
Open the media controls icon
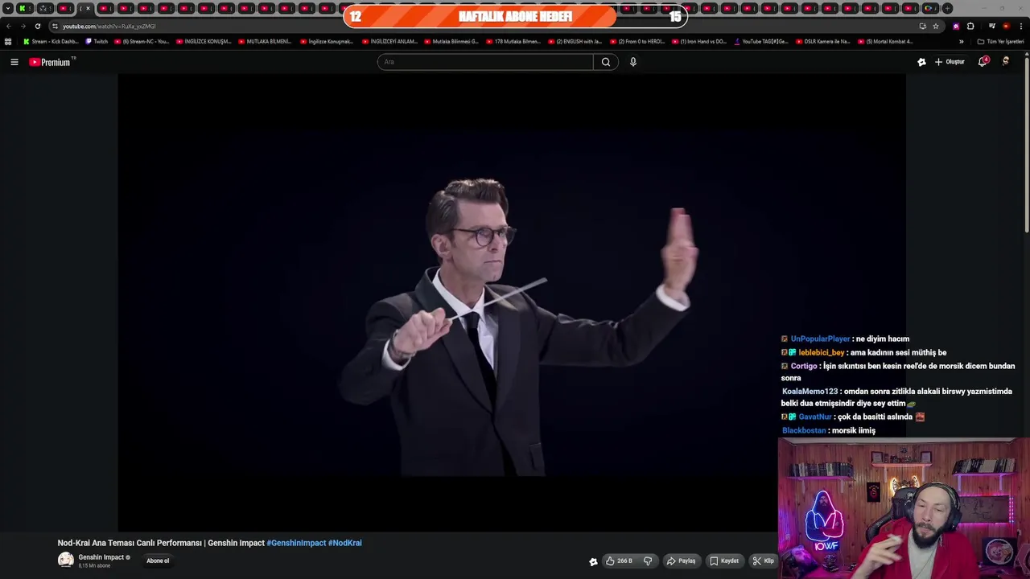(x=992, y=26)
